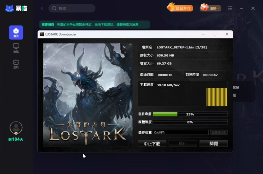263x174 pixels.
Task: Click the Lost Ark cover artwork
Action: [88, 95]
